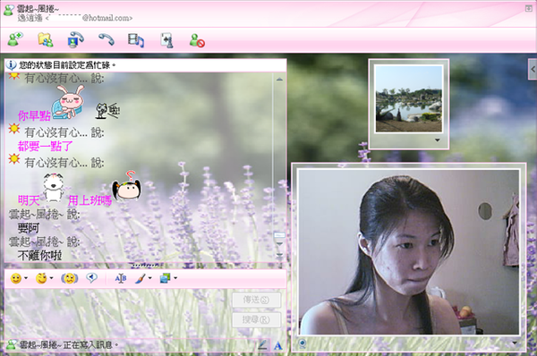
Task: Click the message text 要阿
Action: tap(29, 228)
